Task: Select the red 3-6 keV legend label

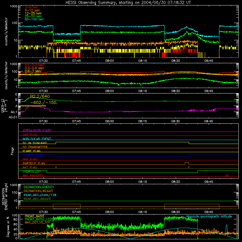Action: coord(31,7)
